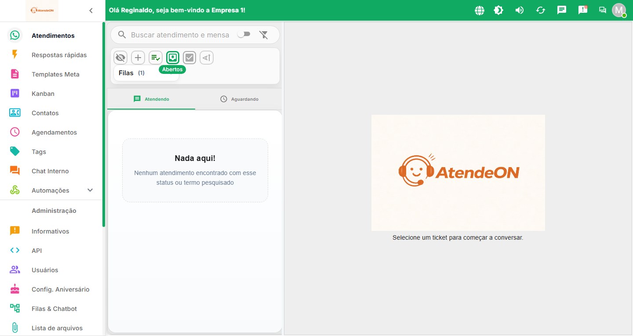
Task: Go to the Tags page
Action: [x=52, y=152]
